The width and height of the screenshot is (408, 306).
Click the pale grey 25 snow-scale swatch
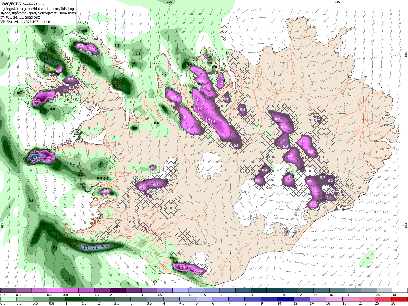[384, 290]
